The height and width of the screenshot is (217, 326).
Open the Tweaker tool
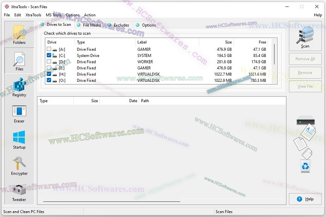pyautogui.click(x=19, y=193)
